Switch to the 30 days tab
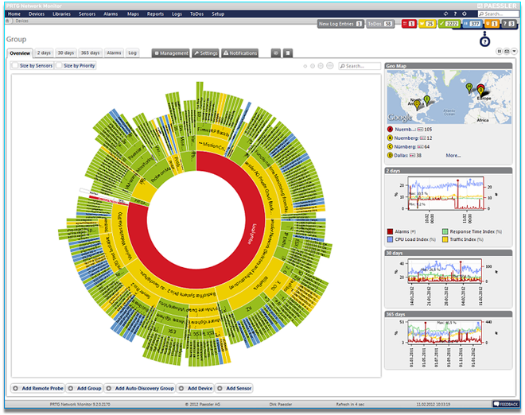This screenshot has height=415, width=525. point(65,53)
